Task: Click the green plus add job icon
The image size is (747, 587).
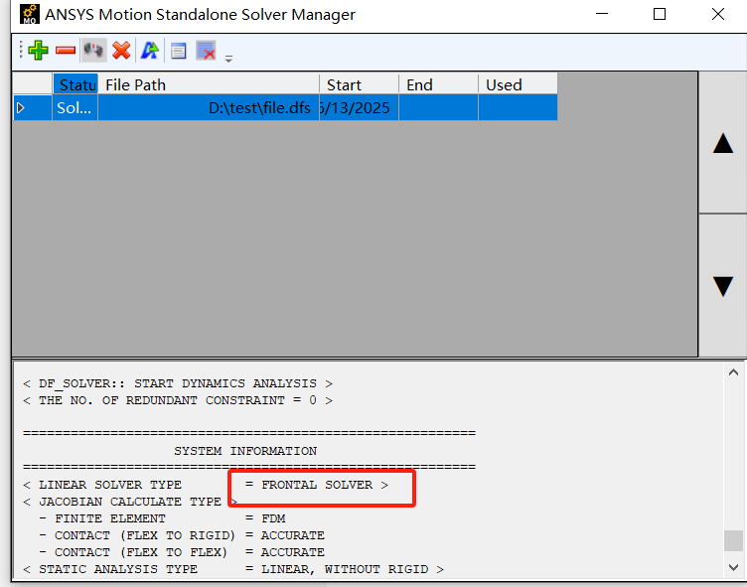Action: tap(38, 51)
